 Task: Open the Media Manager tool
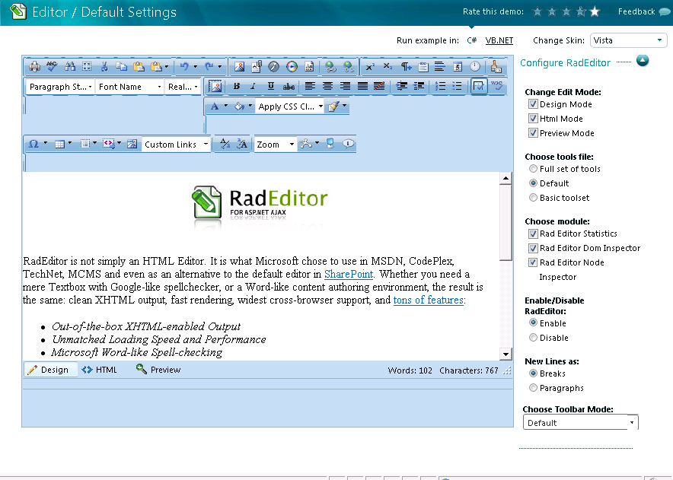292,66
